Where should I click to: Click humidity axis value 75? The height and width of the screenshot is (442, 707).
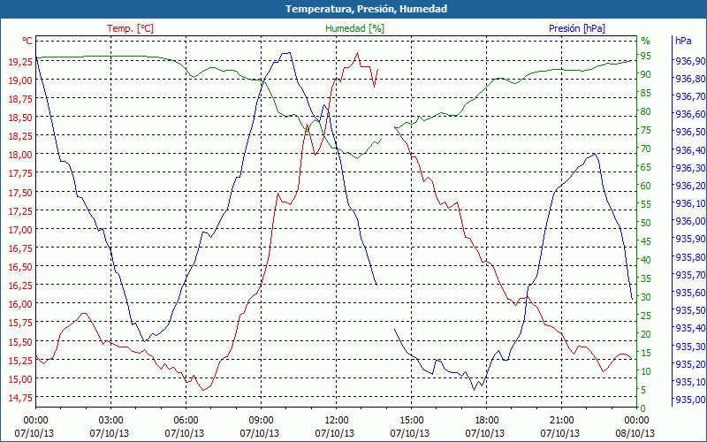pyautogui.click(x=646, y=130)
